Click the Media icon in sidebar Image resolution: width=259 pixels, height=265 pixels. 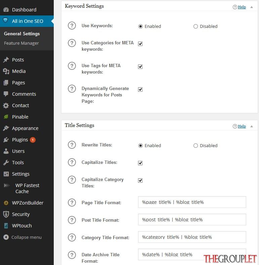[x=6, y=71]
